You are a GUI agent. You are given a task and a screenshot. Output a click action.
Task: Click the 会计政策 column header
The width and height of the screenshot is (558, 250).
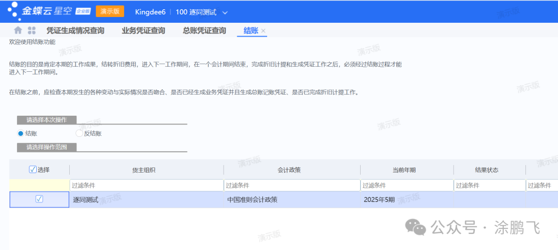[x=291, y=170]
